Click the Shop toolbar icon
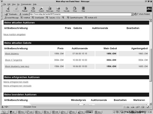 [x=75, y=9]
